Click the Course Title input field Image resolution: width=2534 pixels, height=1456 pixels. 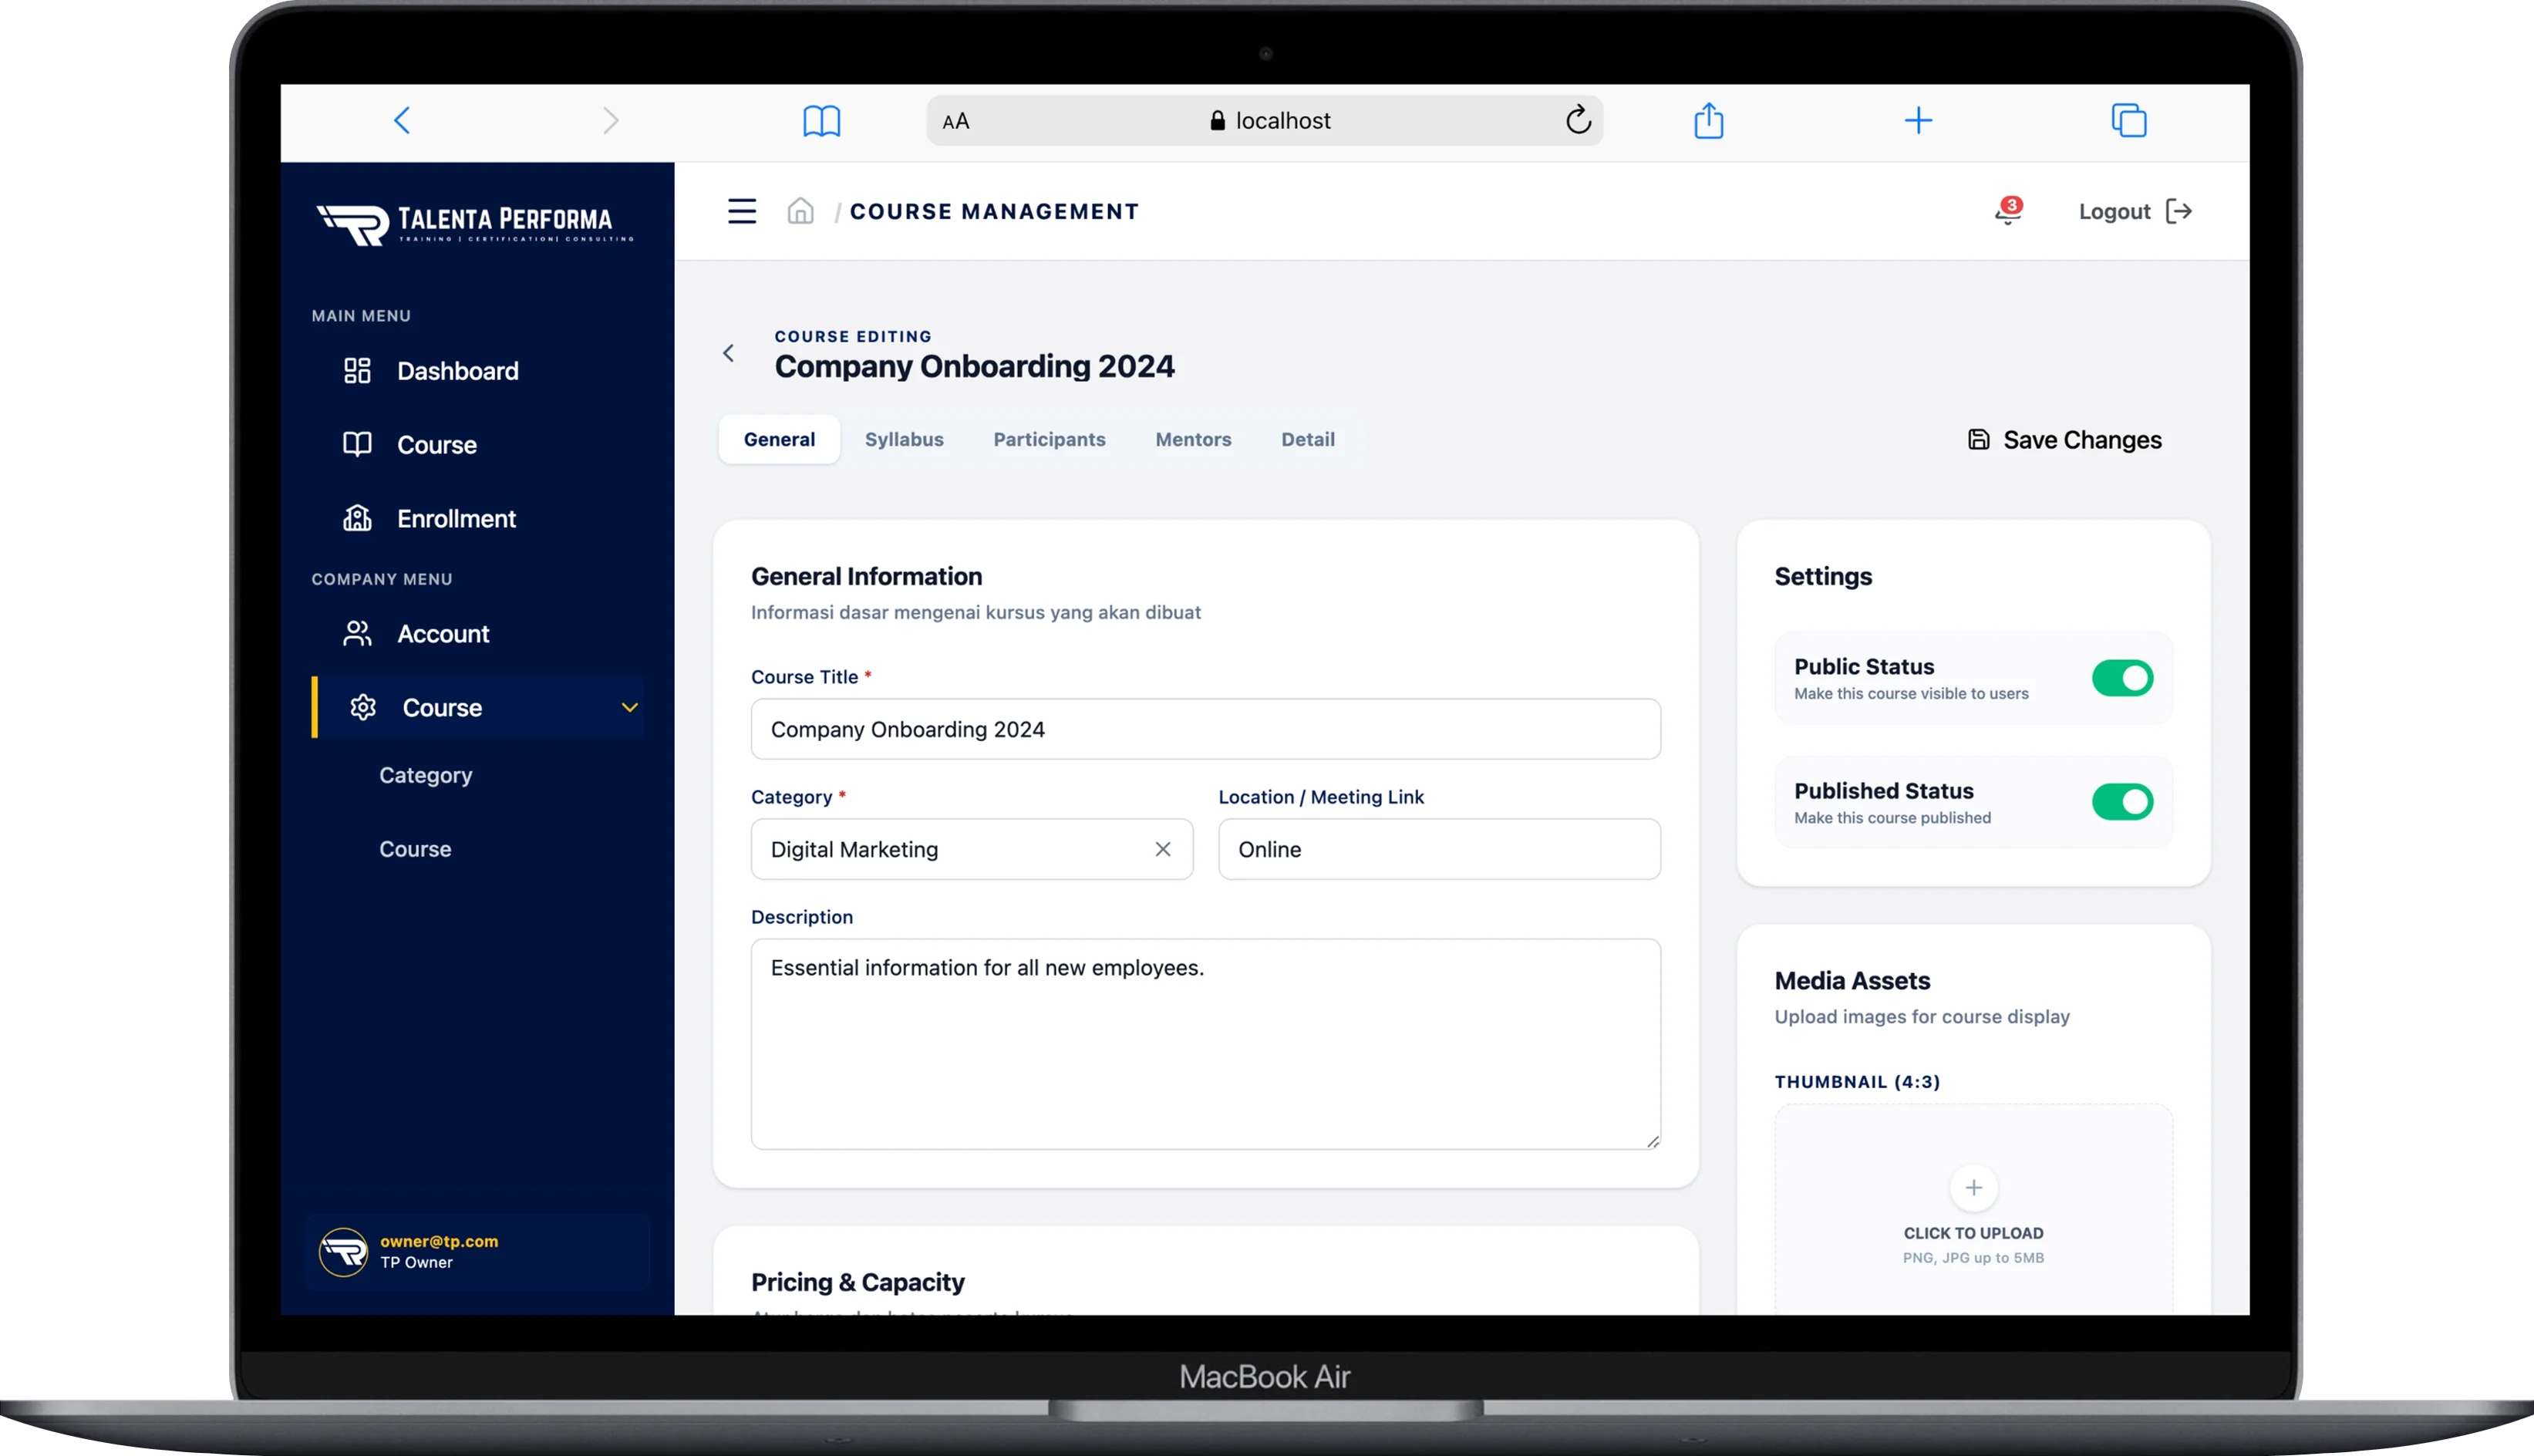click(1205, 729)
